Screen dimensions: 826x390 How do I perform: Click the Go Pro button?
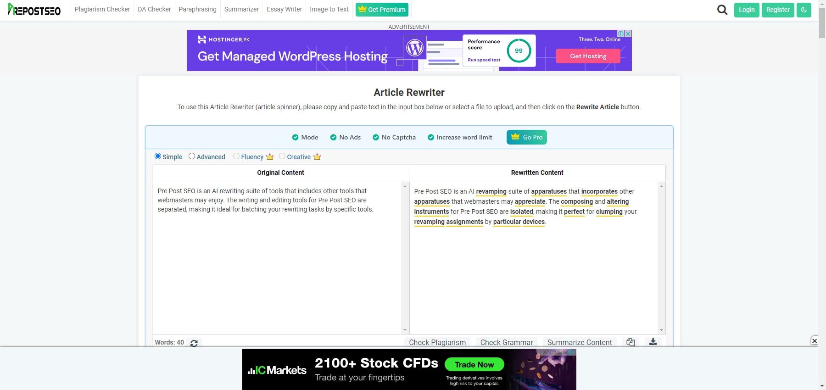tap(527, 137)
